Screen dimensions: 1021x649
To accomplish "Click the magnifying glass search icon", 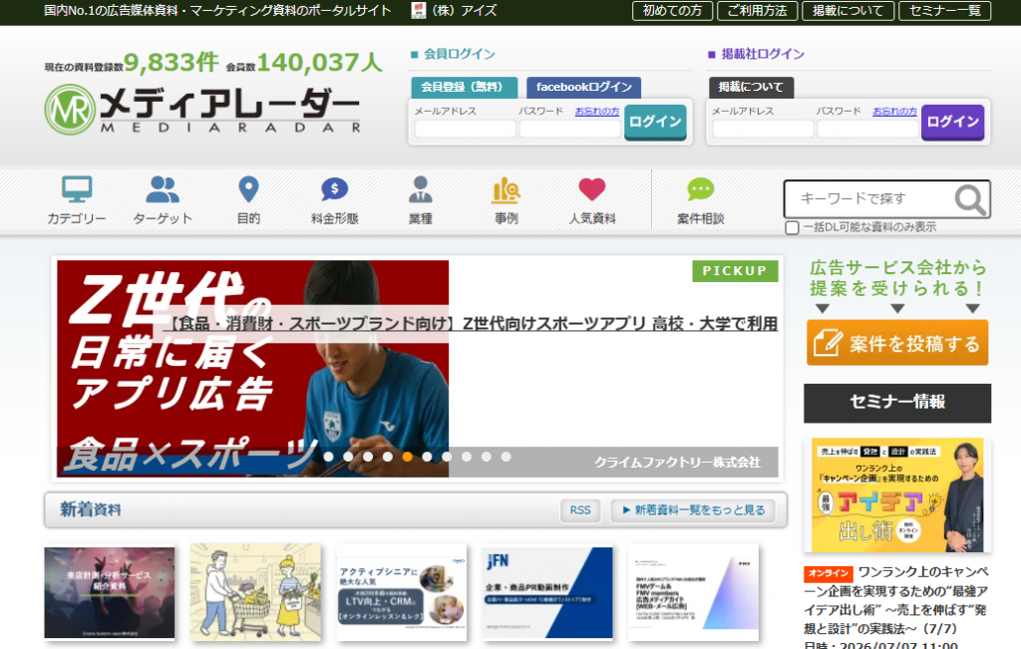I will pos(969,199).
